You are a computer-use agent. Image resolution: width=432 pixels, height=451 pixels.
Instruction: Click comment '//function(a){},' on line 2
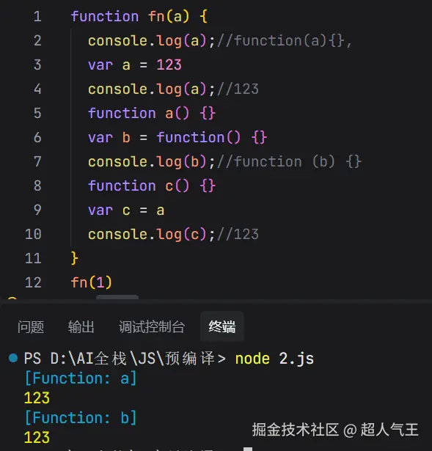coord(285,40)
